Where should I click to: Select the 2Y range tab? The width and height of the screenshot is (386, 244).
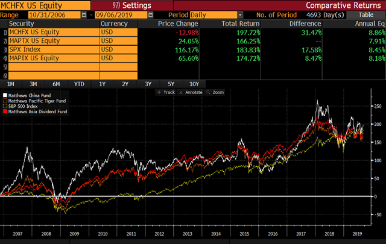tap(125, 84)
